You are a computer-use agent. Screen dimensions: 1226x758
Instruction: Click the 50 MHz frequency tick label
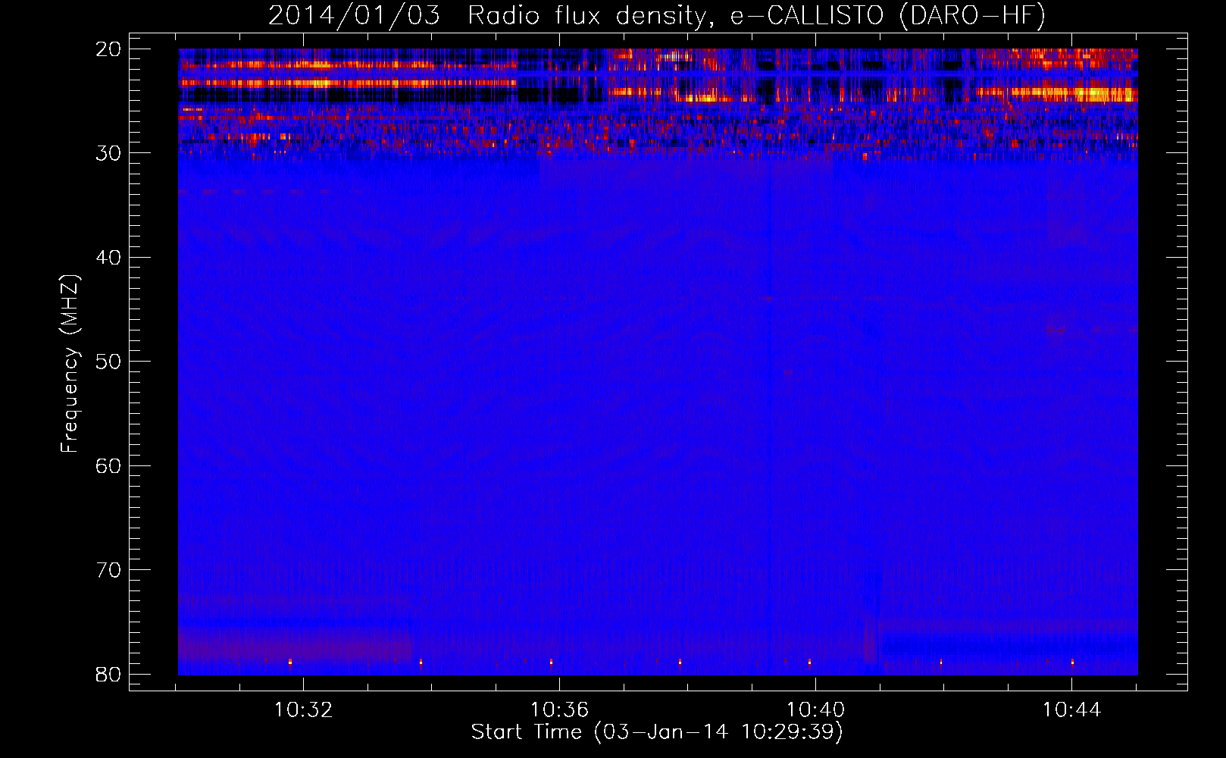pyautogui.click(x=109, y=362)
